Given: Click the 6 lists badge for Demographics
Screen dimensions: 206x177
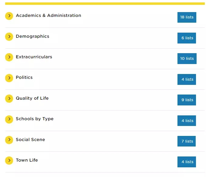Looking at the screenshot, I should coord(187,38).
